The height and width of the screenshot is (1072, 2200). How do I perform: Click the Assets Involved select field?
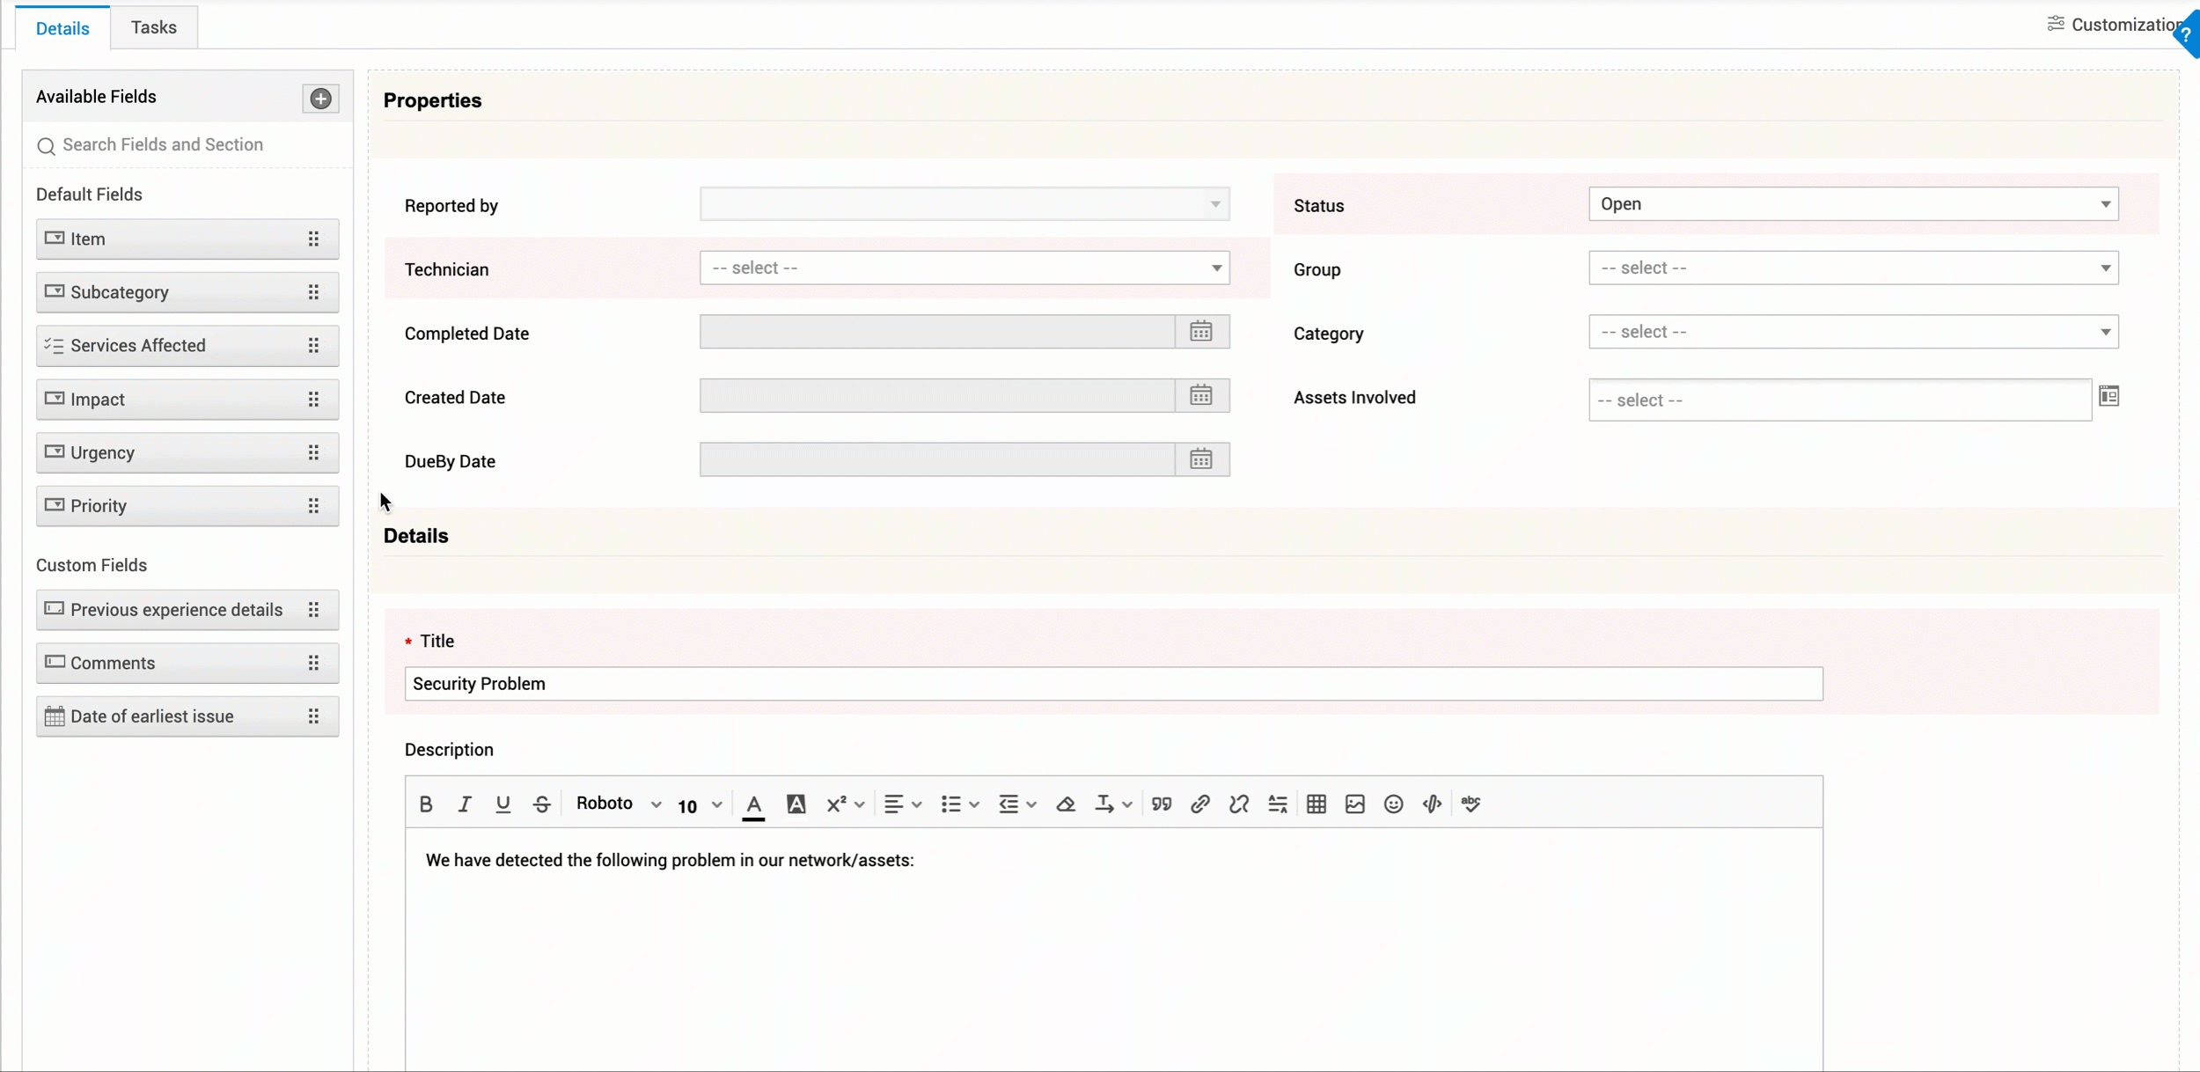tap(1840, 400)
